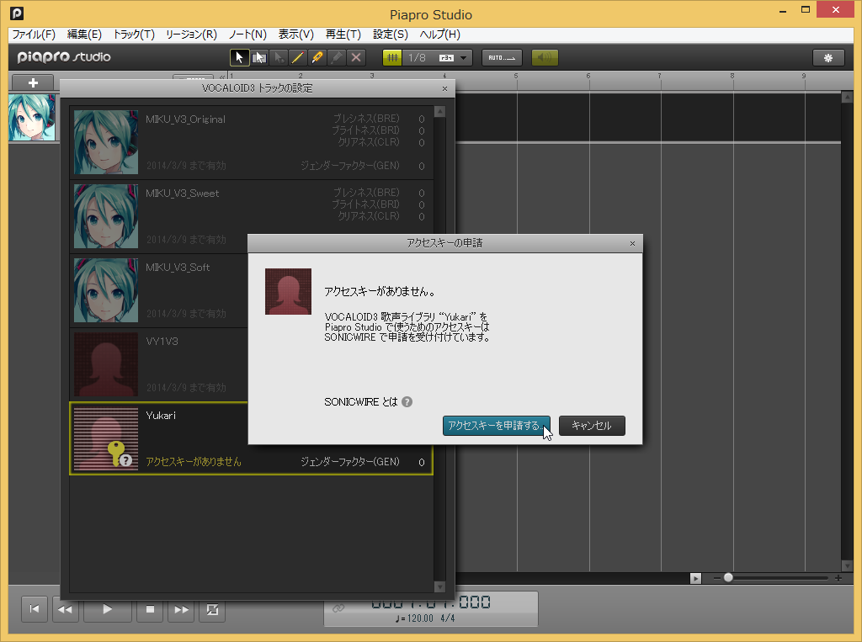This screenshot has height=642, width=862.
Task: Select the region selection tool
Action: coord(259,57)
